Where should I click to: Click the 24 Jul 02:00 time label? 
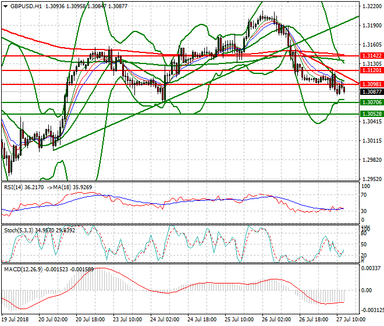coord(165,320)
